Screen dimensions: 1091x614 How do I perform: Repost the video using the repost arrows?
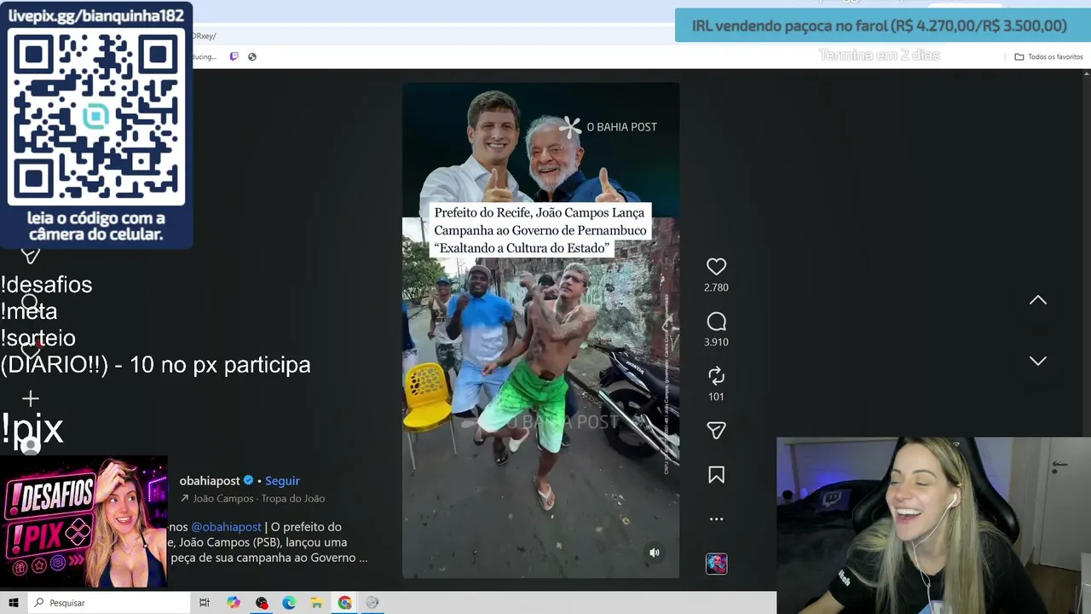(x=716, y=376)
